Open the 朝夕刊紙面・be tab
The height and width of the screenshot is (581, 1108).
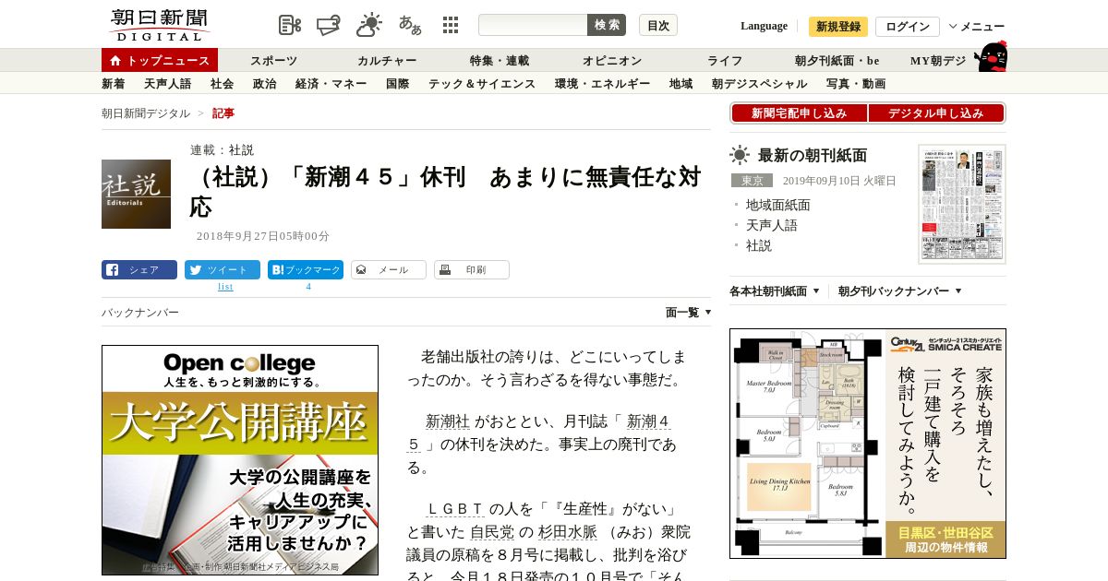837,61
